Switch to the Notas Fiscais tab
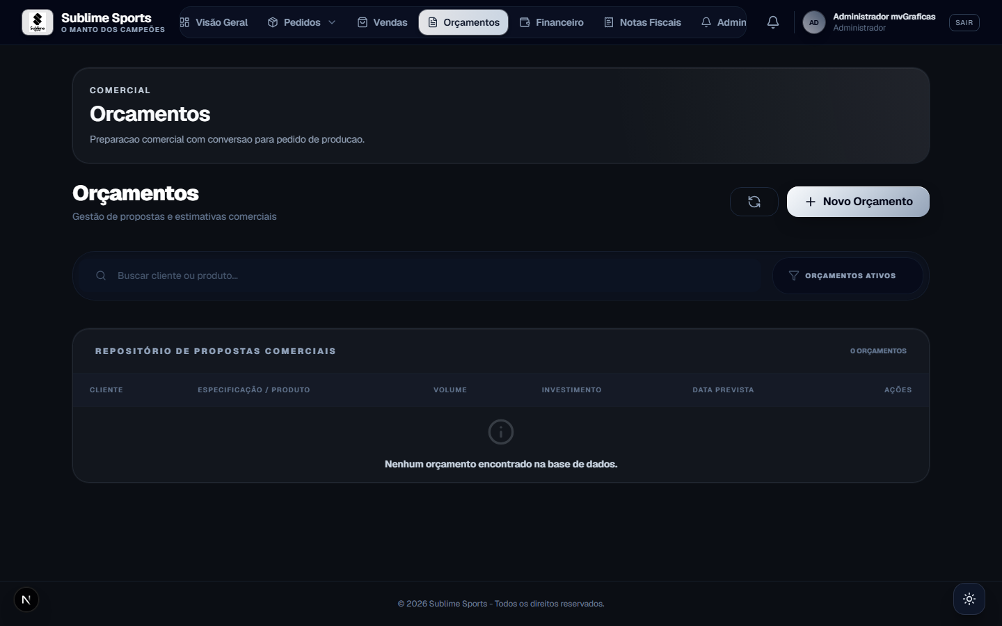The height and width of the screenshot is (626, 1002). coord(642,22)
